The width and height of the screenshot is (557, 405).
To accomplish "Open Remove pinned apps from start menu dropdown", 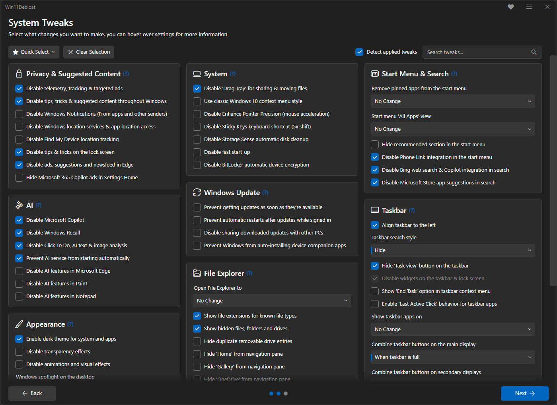I will (x=453, y=101).
